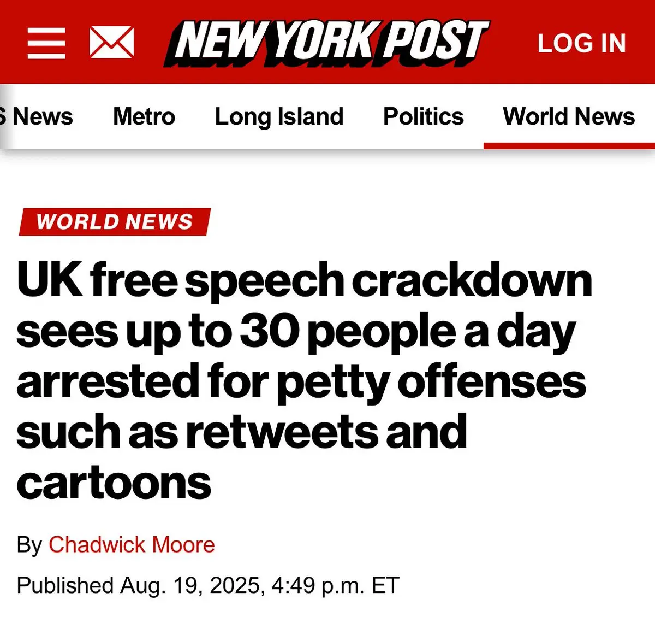The width and height of the screenshot is (655, 617).
Task: Click the red underline below World News
Action: (569, 146)
